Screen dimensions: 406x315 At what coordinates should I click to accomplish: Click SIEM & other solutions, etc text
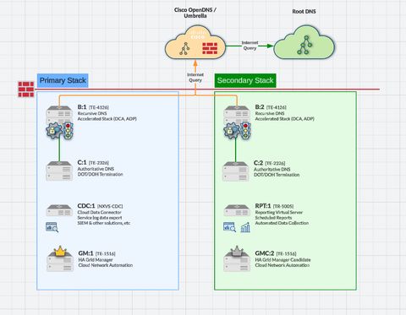click(104, 223)
